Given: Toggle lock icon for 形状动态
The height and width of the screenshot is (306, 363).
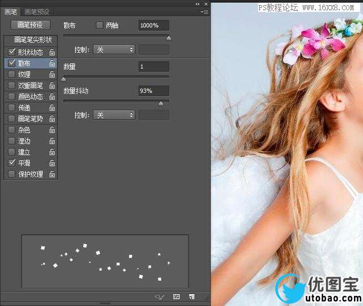Looking at the screenshot, I should (52, 52).
